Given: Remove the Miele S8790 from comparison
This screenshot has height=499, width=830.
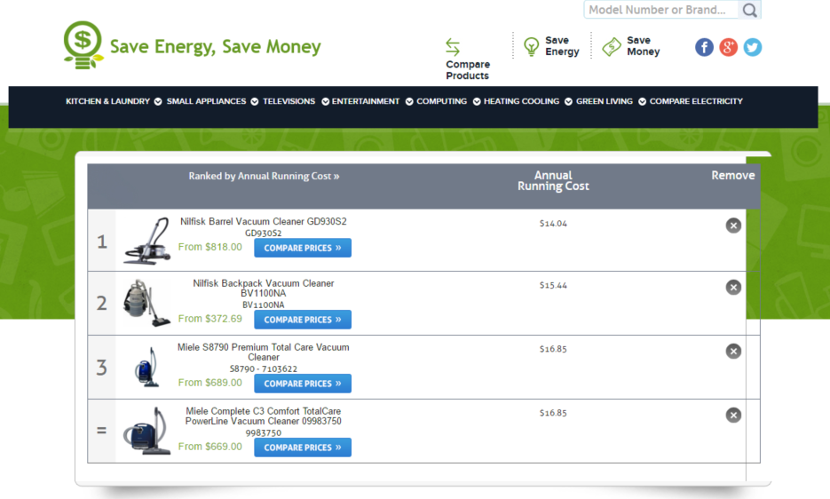Looking at the screenshot, I should tap(733, 352).
